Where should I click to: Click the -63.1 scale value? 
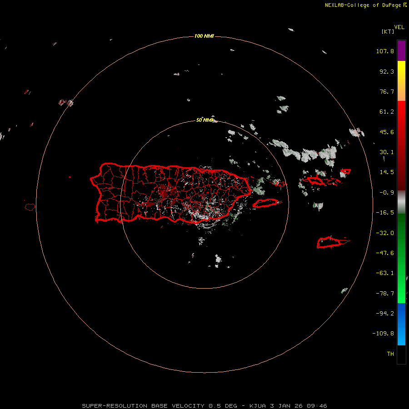click(x=385, y=273)
